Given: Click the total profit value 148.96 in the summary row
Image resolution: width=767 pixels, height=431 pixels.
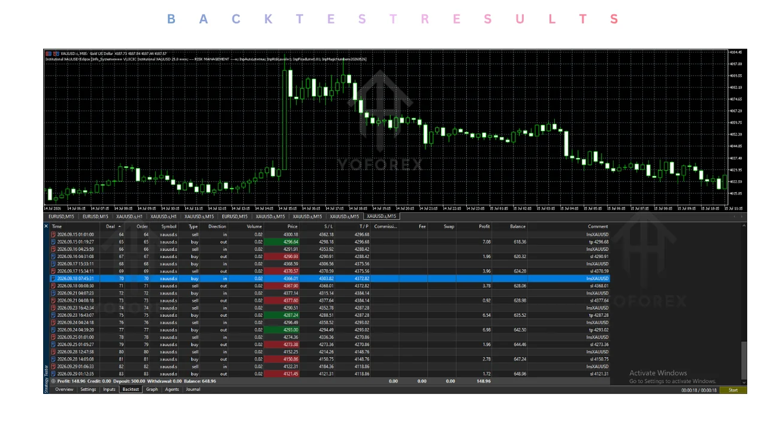Looking at the screenshot, I should (x=484, y=381).
